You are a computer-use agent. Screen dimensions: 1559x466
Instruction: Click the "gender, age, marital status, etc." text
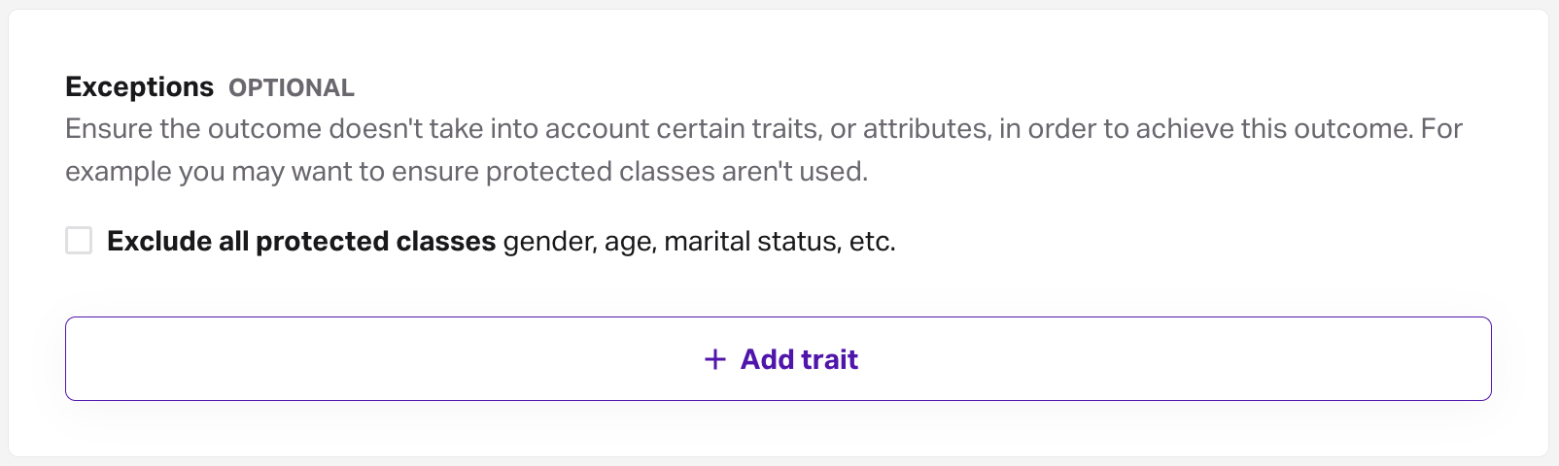699,241
